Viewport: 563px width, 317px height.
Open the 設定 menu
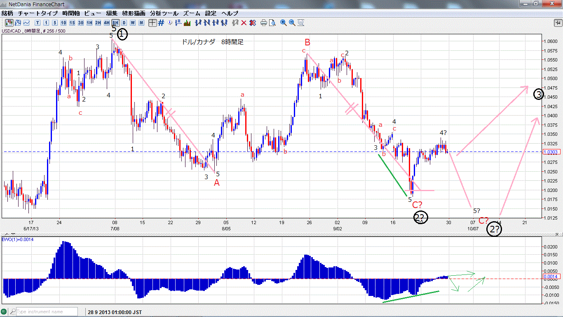point(211,13)
